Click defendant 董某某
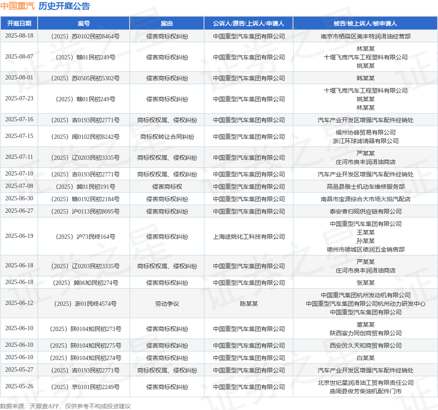438x410 pixels. [365, 325]
